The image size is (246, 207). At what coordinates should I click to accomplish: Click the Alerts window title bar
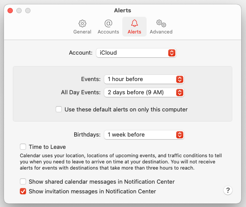(x=122, y=10)
